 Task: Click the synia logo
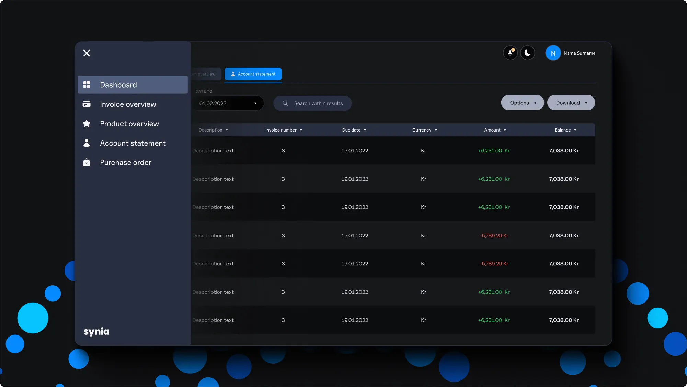(96, 331)
